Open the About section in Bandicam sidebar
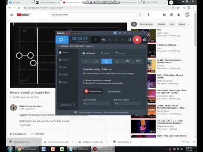 click(63, 82)
